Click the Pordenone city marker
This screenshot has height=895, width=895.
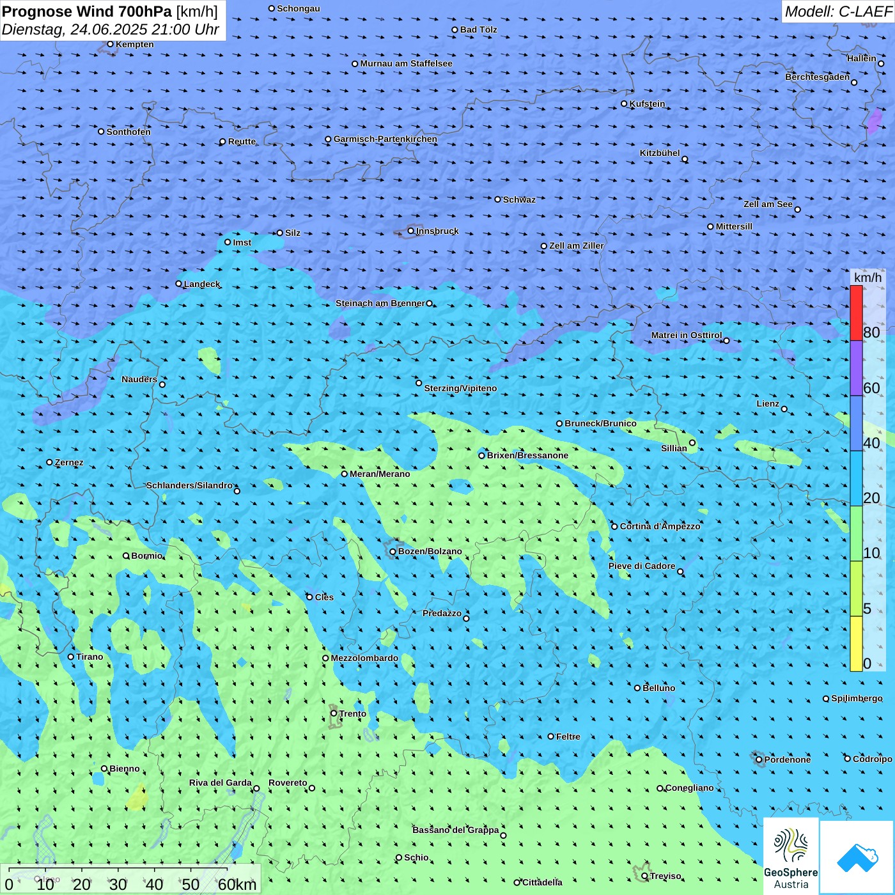point(759,759)
